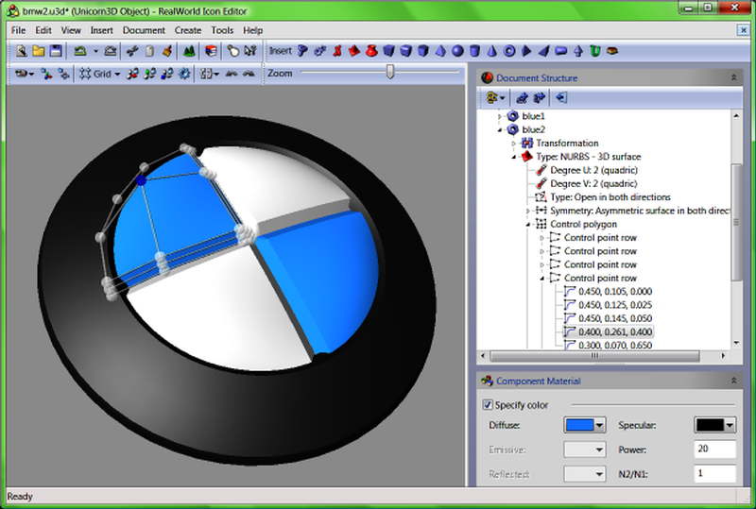This screenshot has width=756, height=509.
Task: Select the dark blue control point in viewport
Action: 141,180
